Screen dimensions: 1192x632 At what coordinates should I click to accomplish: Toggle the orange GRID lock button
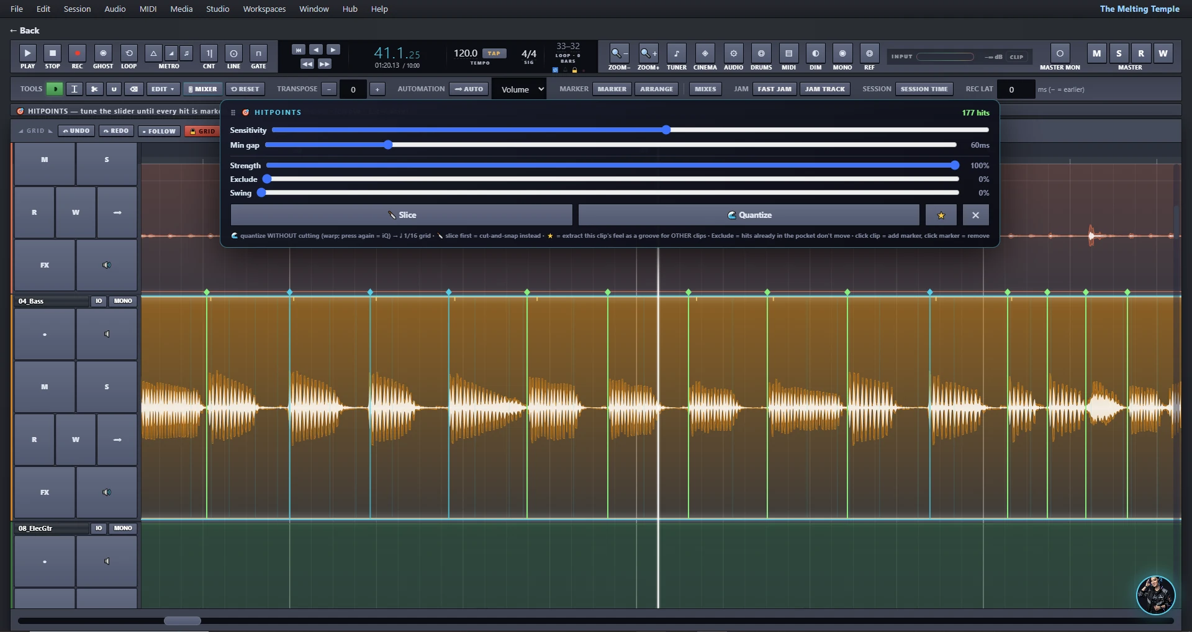pyautogui.click(x=202, y=131)
